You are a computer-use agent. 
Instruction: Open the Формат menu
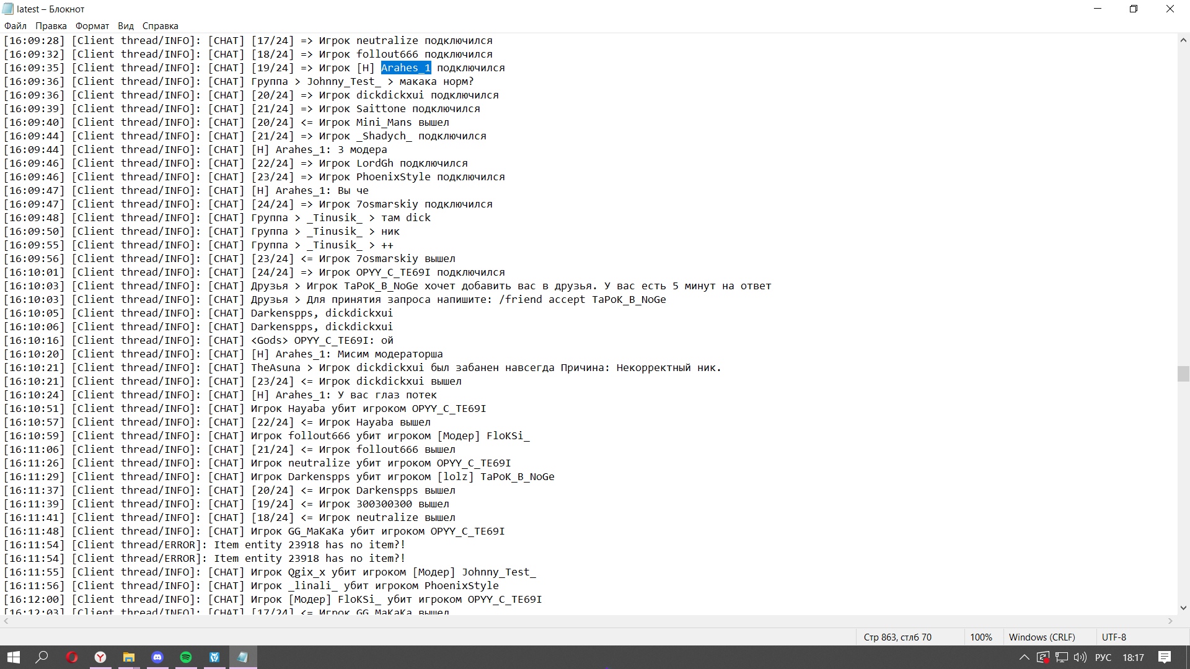[92, 26]
